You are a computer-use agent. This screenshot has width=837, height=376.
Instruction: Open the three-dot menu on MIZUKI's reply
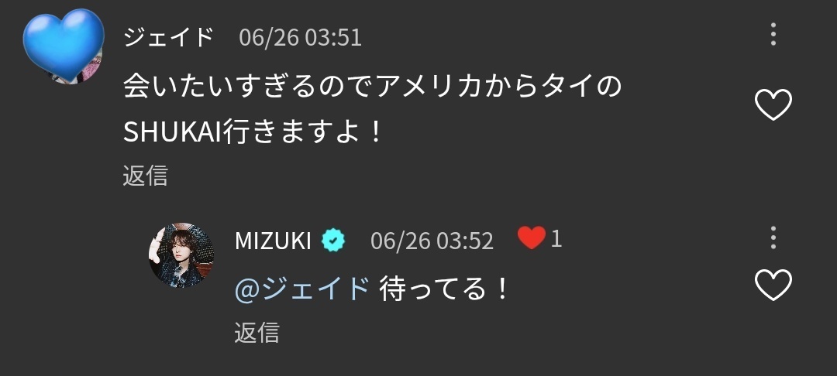(773, 238)
